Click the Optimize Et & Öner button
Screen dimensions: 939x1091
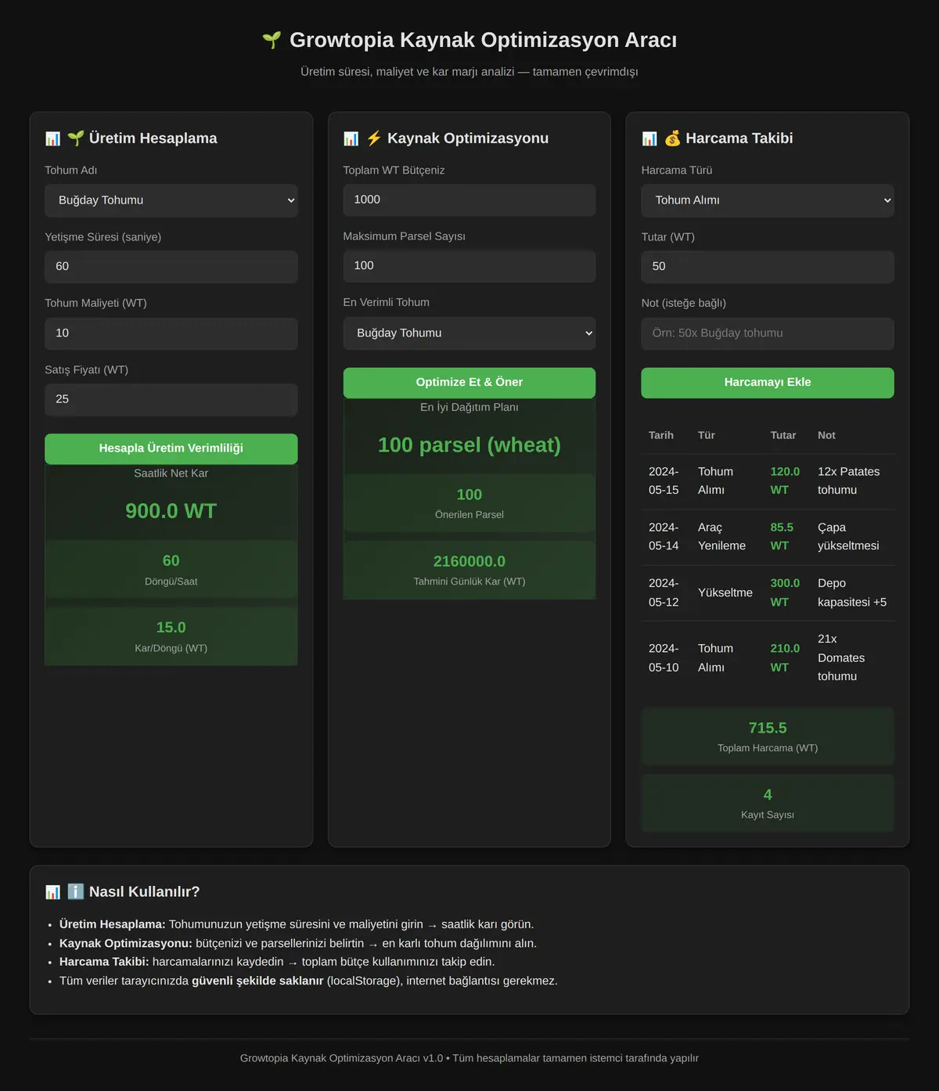[x=469, y=383]
